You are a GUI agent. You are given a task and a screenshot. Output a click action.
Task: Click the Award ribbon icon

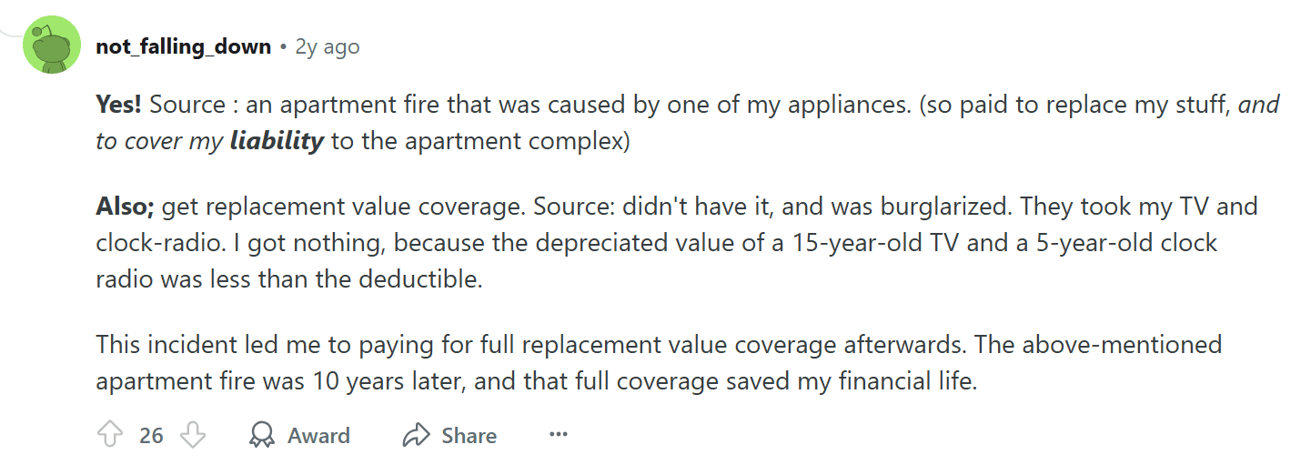(x=262, y=436)
